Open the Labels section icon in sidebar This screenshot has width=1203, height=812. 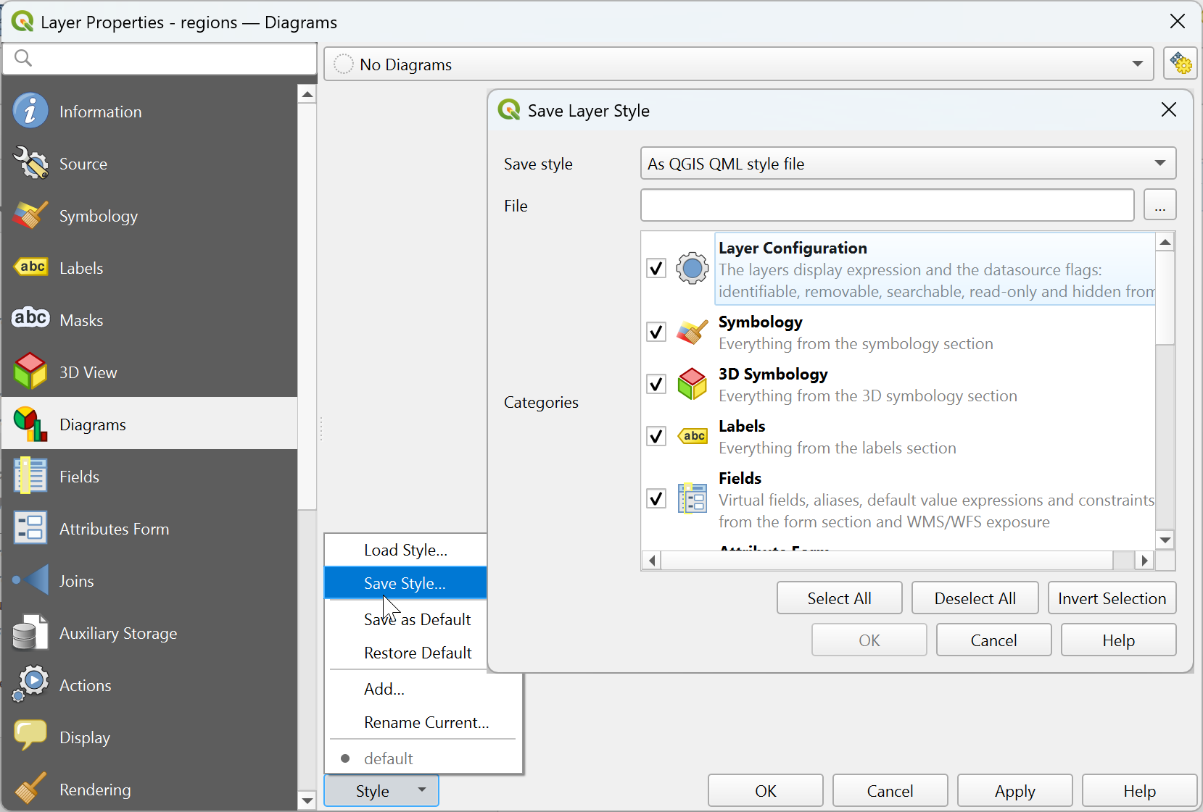[x=30, y=268]
